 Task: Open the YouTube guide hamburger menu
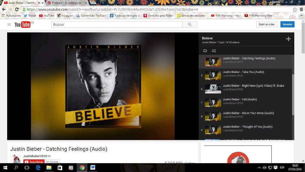pyautogui.click(x=9, y=25)
